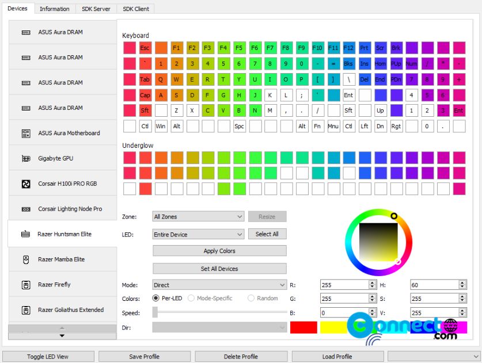Select the Prt key LED
The height and width of the screenshot is (363, 482).
(365, 48)
